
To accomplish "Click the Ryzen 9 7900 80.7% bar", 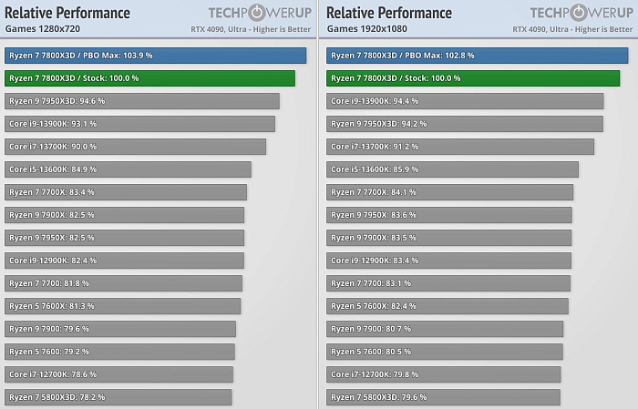I will [445, 329].
